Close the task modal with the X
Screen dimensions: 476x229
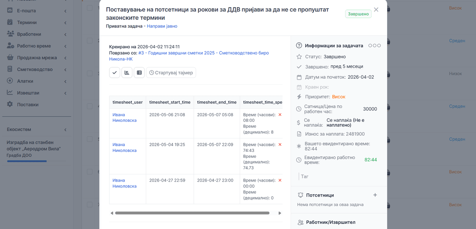376,10
